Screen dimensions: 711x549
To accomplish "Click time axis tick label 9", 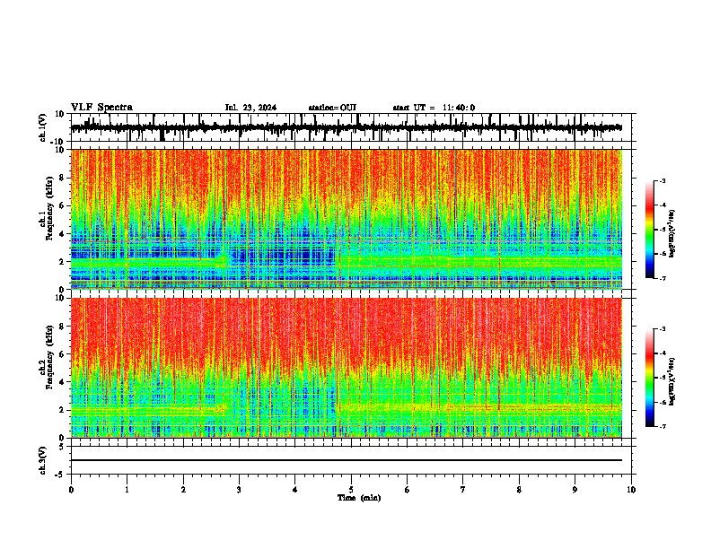I will pos(575,490).
